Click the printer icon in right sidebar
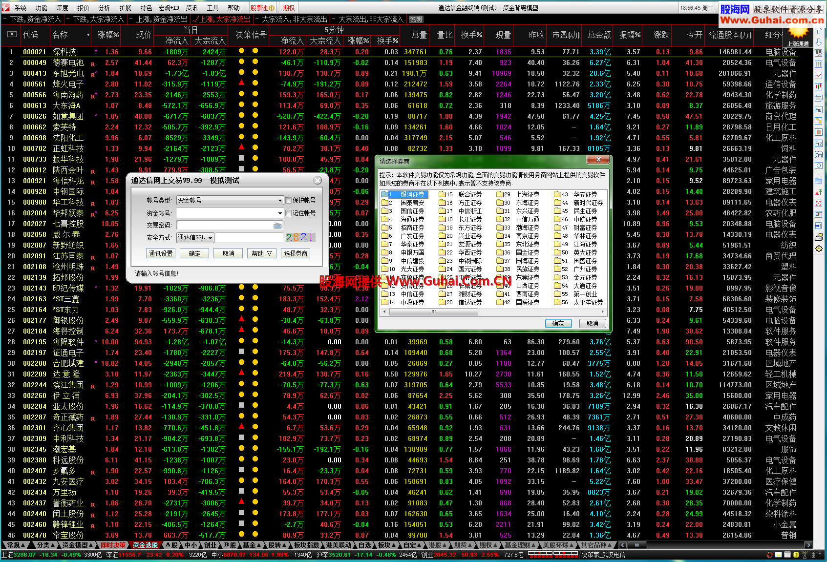Image resolution: width=827 pixels, height=562 pixels. pyautogui.click(x=819, y=237)
